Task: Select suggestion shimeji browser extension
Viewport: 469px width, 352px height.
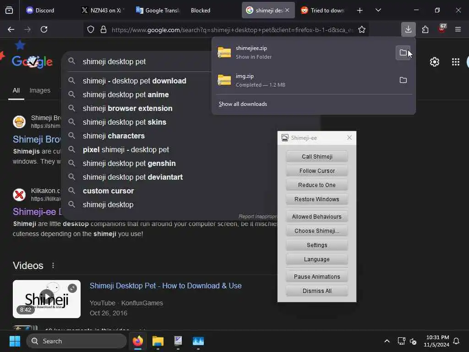Action: (127, 108)
